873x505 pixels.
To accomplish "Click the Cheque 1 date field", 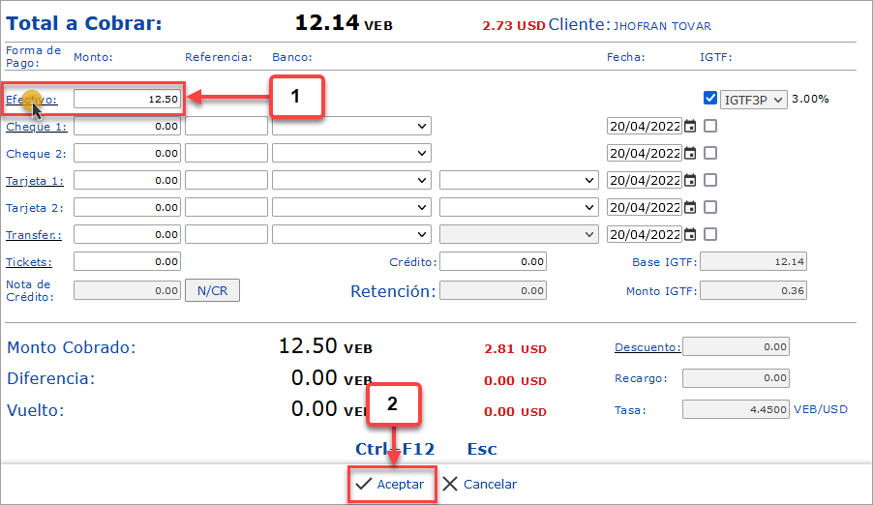I will (x=645, y=127).
